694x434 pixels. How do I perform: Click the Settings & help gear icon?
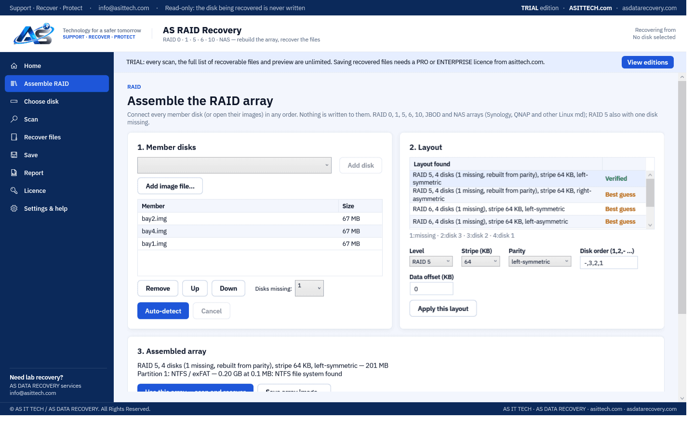point(14,208)
